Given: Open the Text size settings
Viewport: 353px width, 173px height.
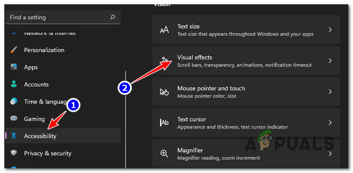Looking at the screenshot, I should [246, 30].
